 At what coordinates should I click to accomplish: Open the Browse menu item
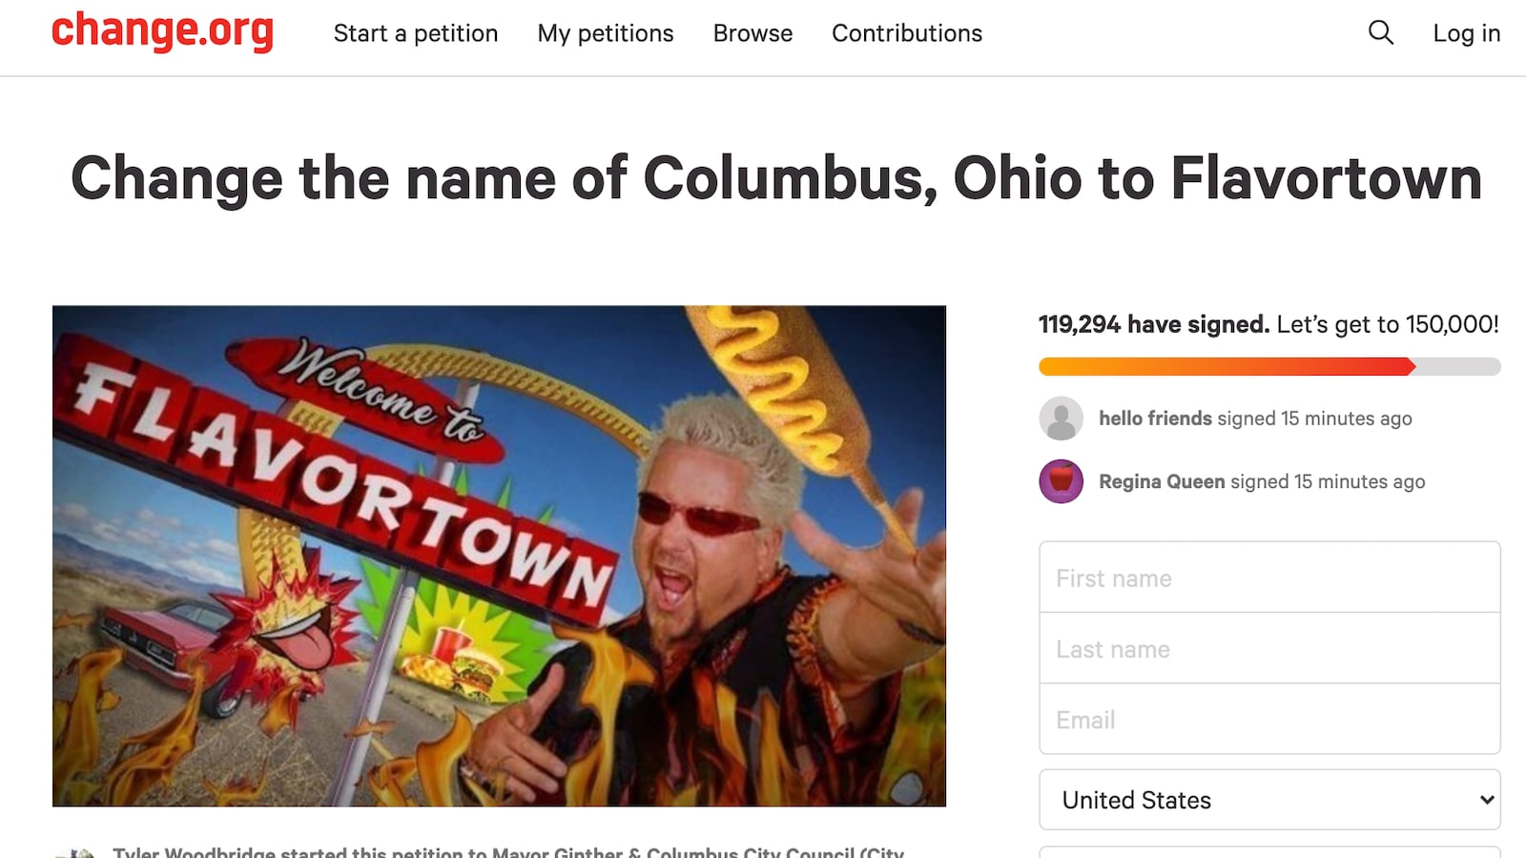coord(753,33)
